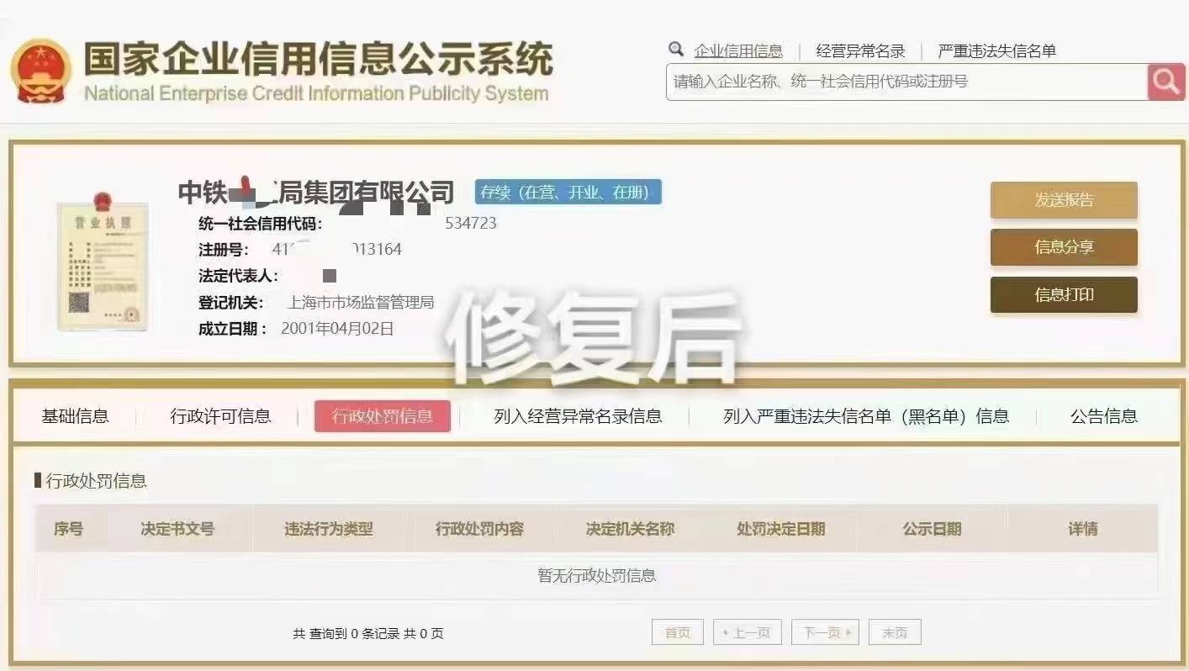Click the small magnifier icon beside 企业信用信息
This screenshot has width=1189, height=671.
click(x=676, y=49)
